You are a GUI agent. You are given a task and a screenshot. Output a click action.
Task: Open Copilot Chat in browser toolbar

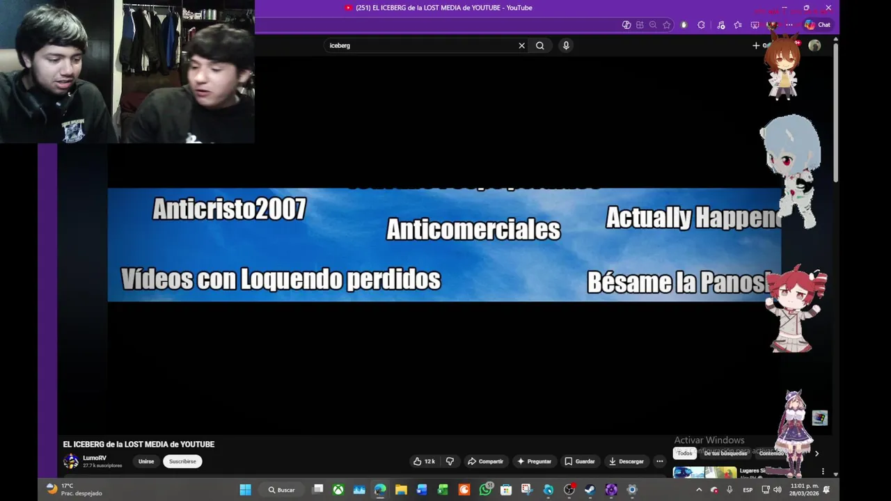click(x=818, y=25)
